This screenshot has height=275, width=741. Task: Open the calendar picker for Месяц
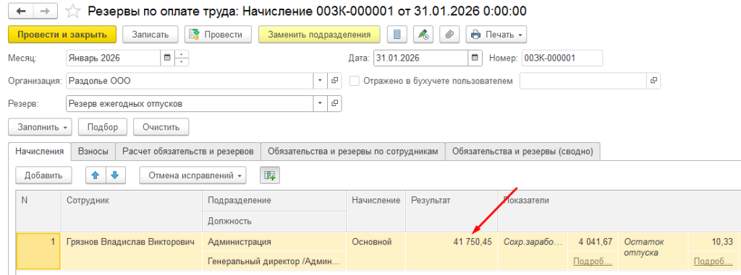coord(167,58)
